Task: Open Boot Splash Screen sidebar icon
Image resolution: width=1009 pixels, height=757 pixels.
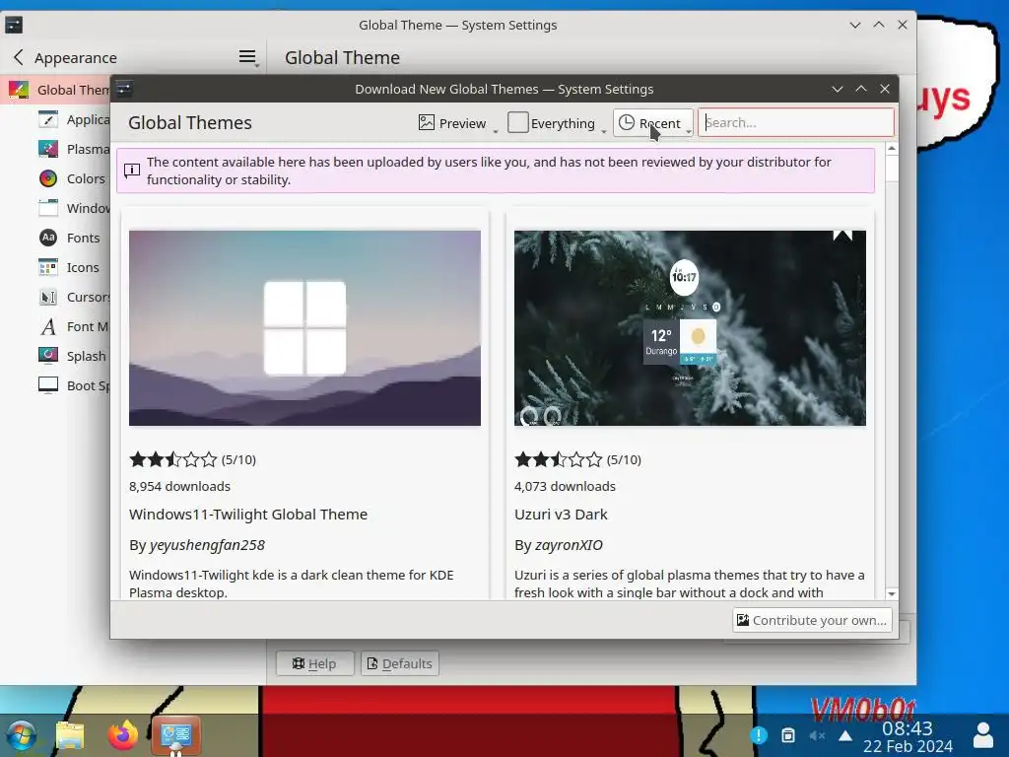Action: [48, 385]
